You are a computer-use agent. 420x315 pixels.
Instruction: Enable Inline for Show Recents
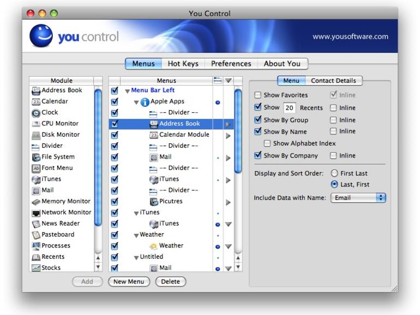coord(333,108)
